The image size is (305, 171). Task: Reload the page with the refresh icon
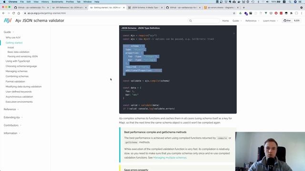coord(14,13)
